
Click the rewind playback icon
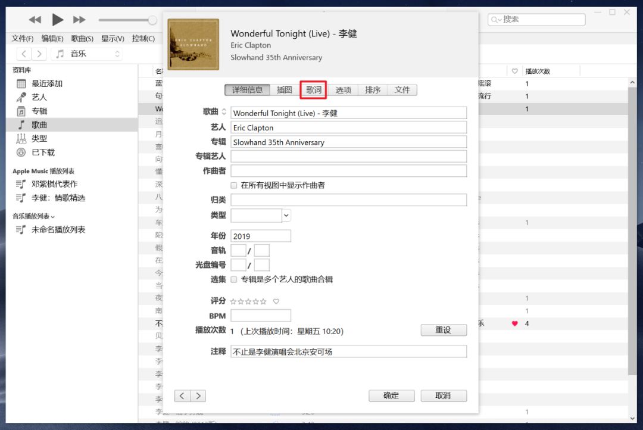(34, 19)
